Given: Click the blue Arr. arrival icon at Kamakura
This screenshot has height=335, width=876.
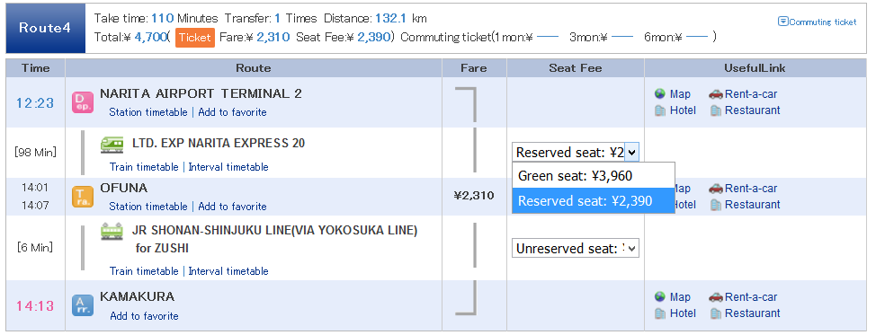Looking at the screenshot, I should pyautogui.click(x=83, y=305).
